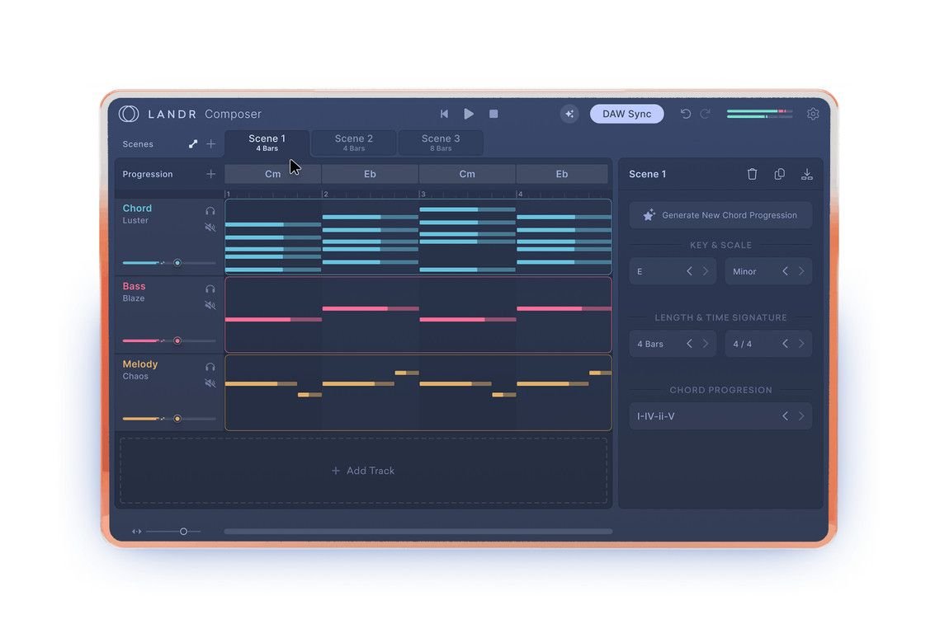The width and height of the screenshot is (935, 638).
Task: Open the Scene 3 tab
Action: point(441,143)
